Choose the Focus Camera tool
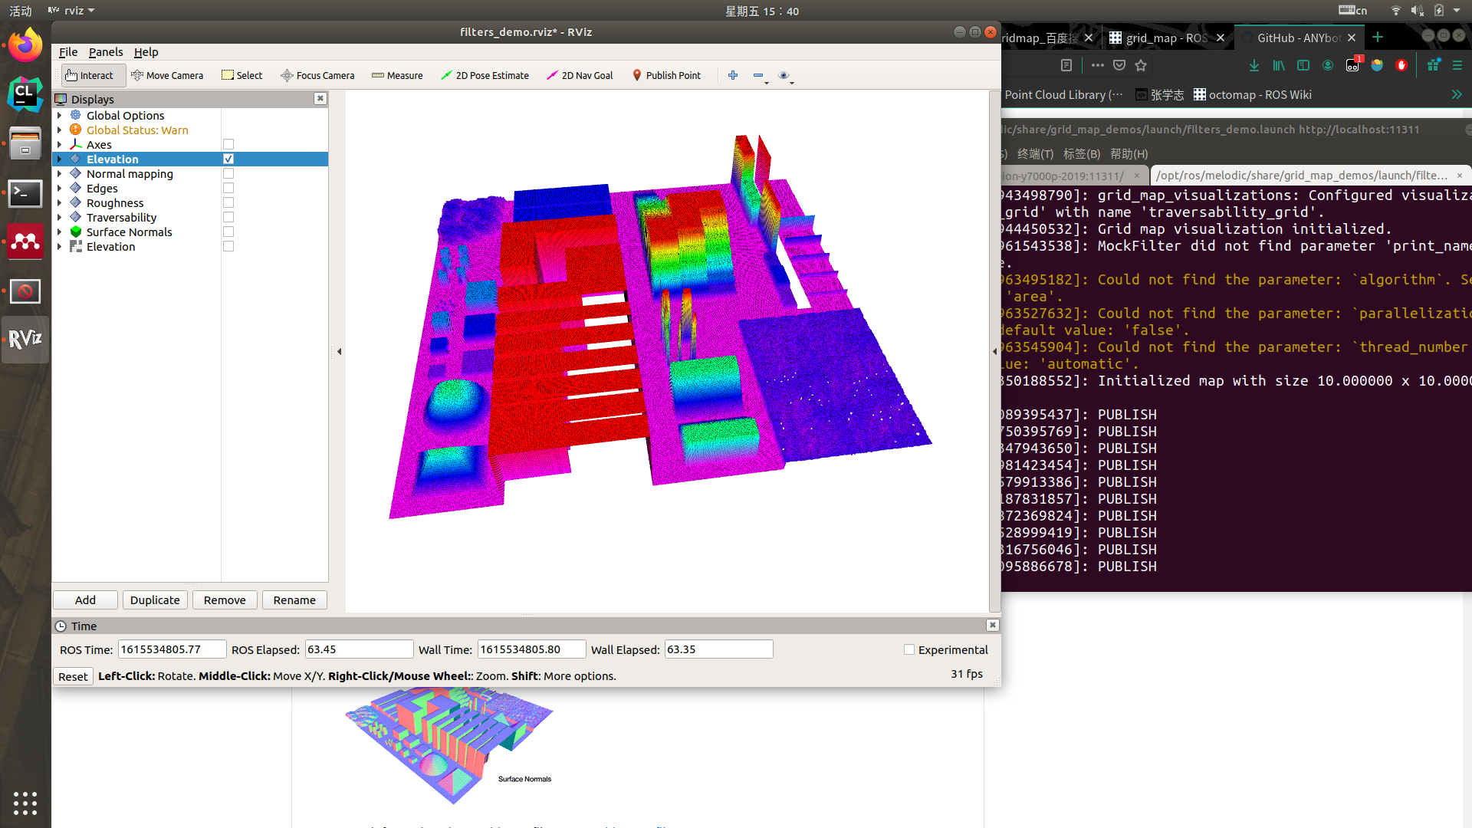The height and width of the screenshot is (828, 1472). point(317,75)
